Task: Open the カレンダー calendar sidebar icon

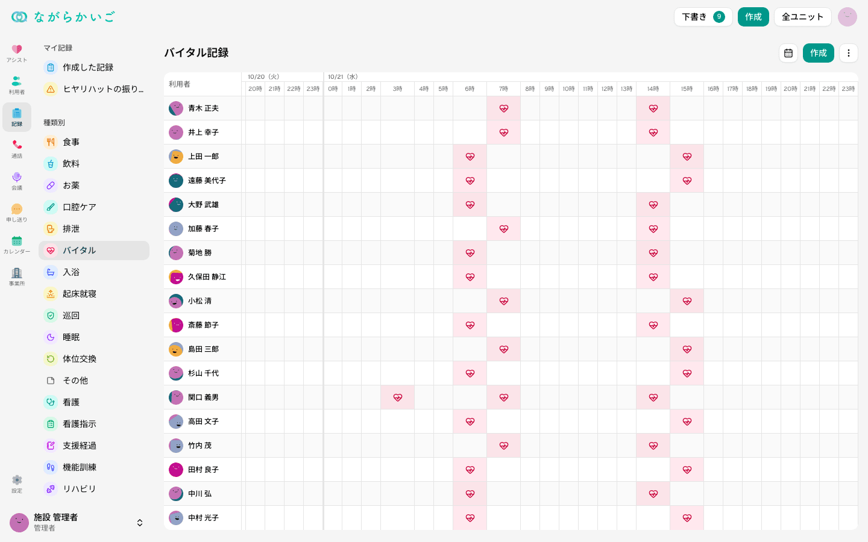Action: 17,245
